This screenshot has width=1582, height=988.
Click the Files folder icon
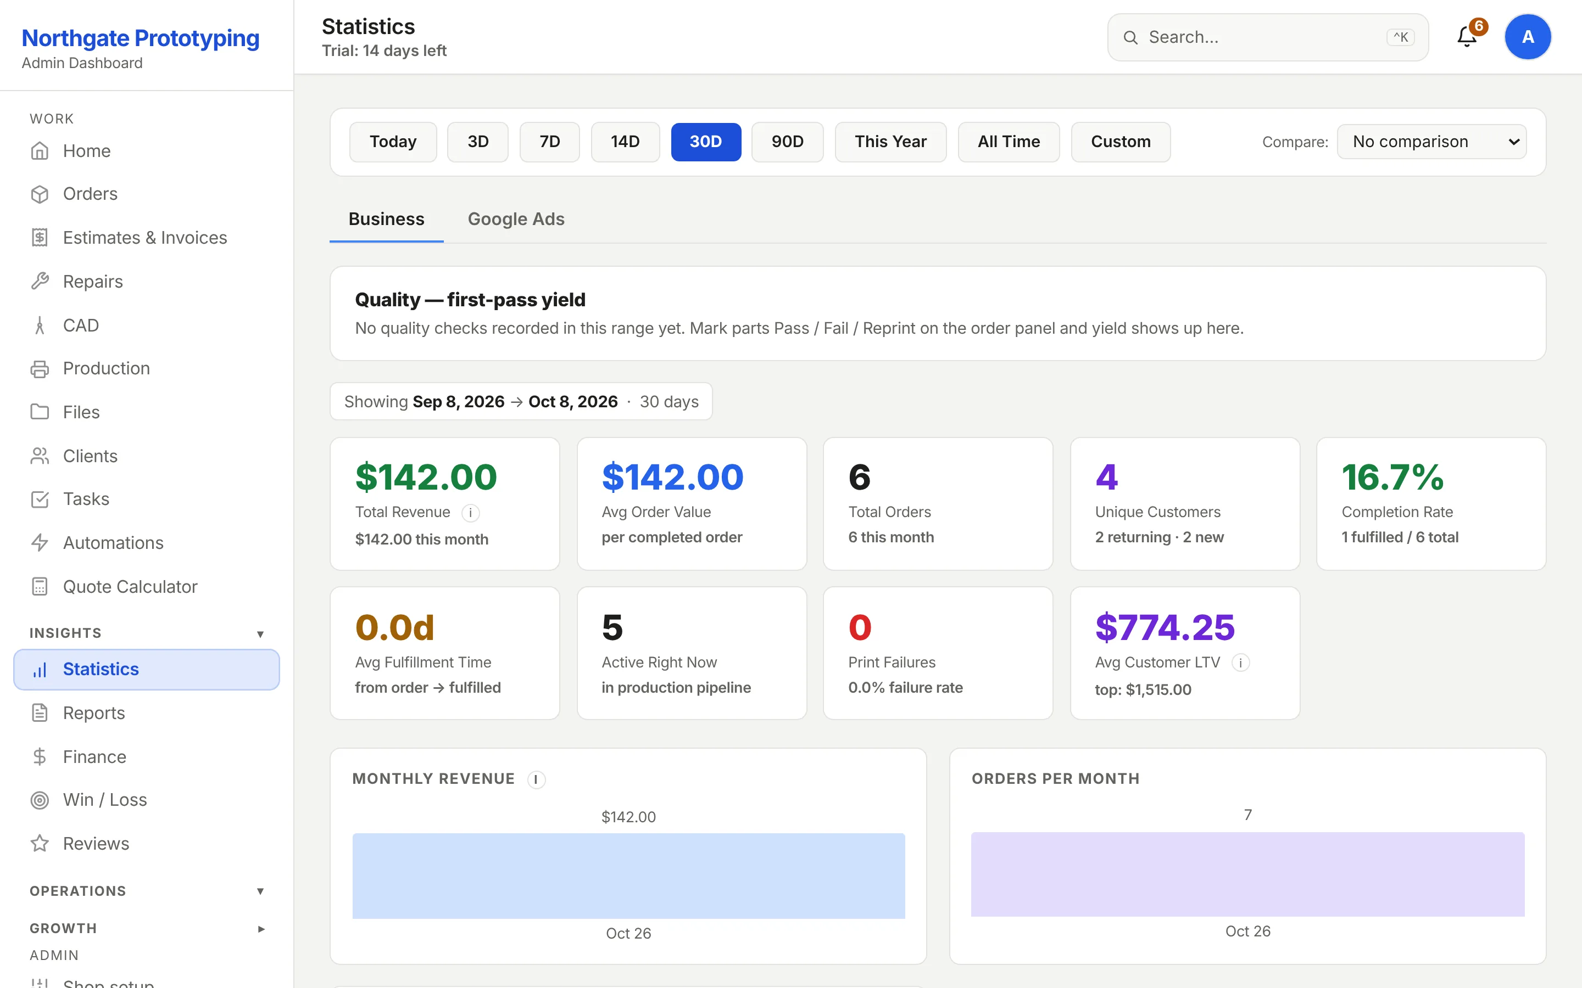[x=40, y=412]
